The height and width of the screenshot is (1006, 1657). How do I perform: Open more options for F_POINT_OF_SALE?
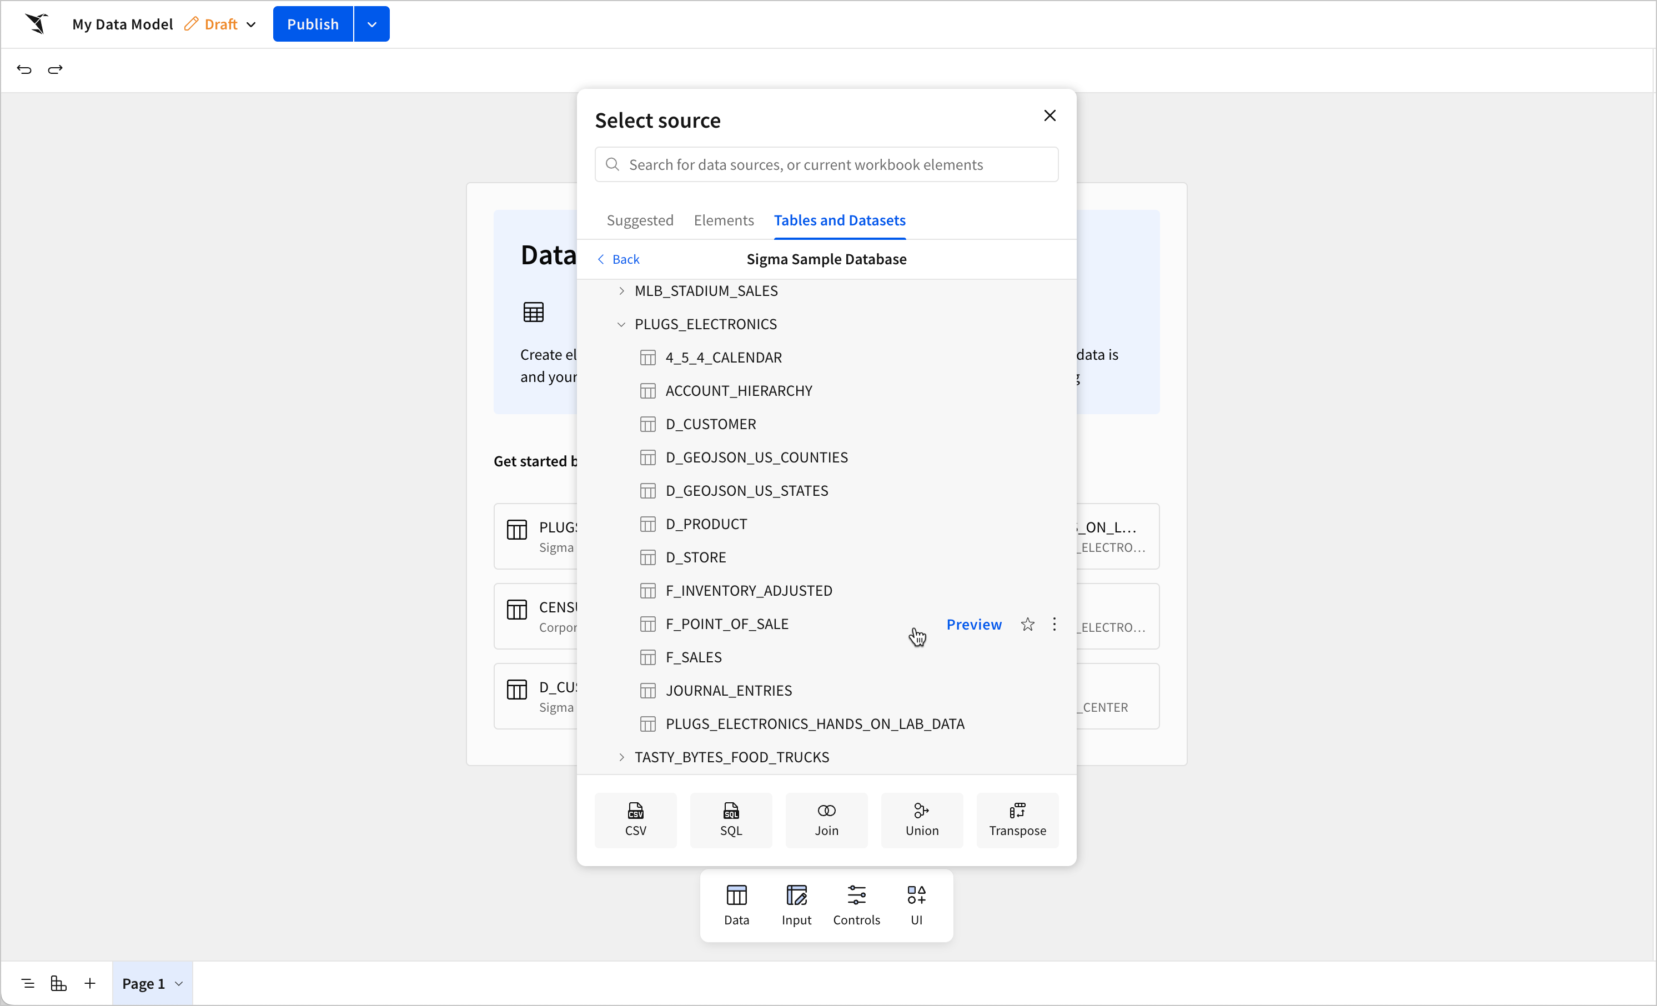1054,624
